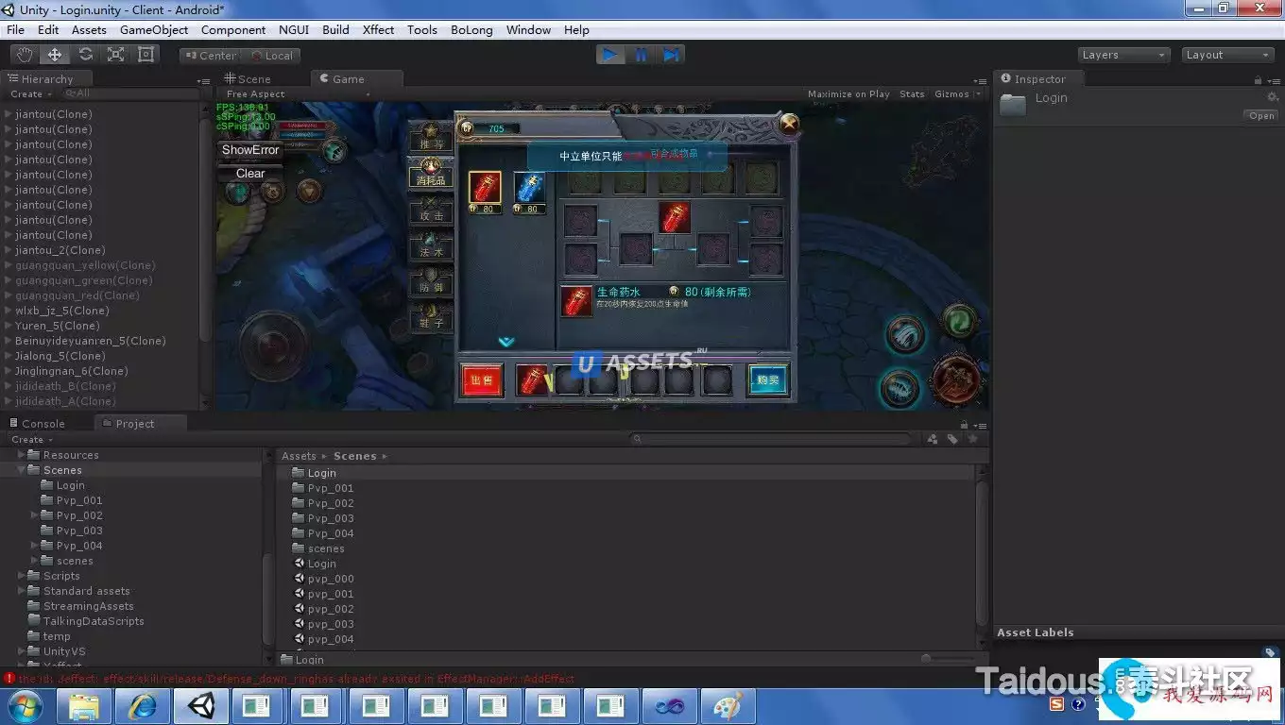Expand the Standard assets folder
This screenshot has width=1285, height=725.
(22, 591)
